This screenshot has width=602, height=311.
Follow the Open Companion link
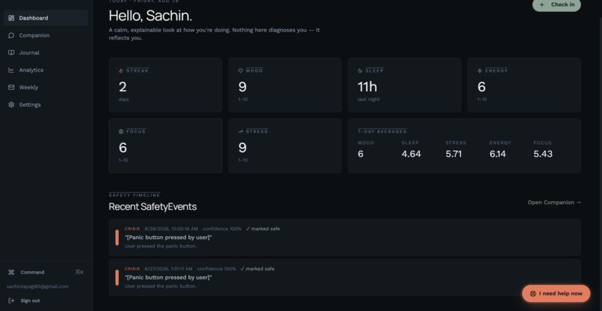[x=554, y=203]
